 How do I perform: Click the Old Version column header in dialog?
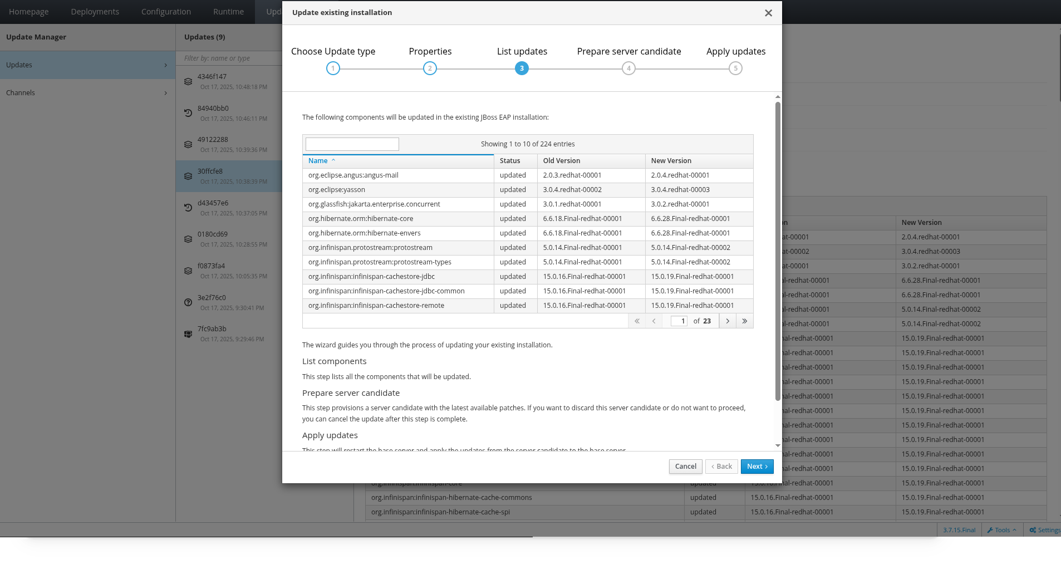(x=591, y=161)
